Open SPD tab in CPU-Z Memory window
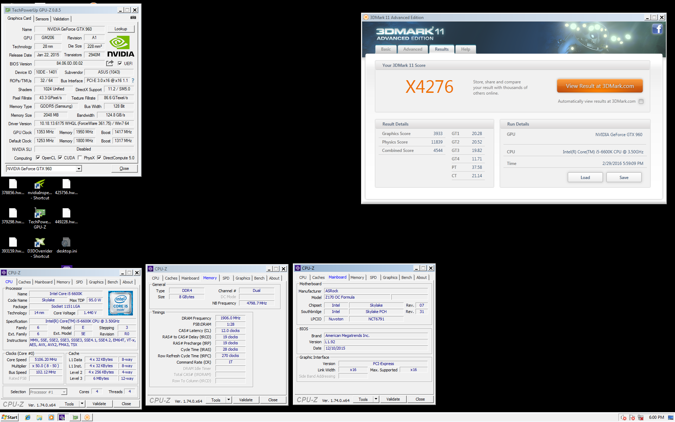This screenshot has height=422, width=675. 226,278
